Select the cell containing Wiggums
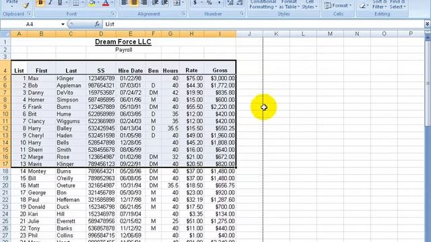 coord(71,121)
